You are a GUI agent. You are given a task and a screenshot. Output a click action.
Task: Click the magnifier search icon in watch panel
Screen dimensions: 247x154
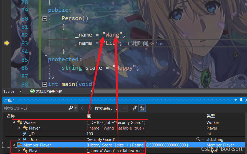(x=71, y=108)
